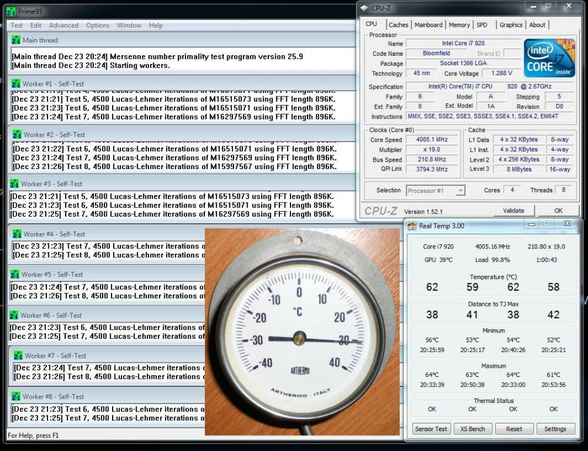Image resolution: width=588 pixels, height=451 pixels.
Task: Click the Package value Socket 1366 LGA
Action: (x=463, y=63)
